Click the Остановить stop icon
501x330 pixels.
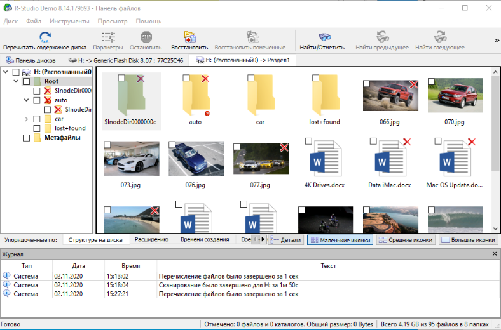[146, 37]
